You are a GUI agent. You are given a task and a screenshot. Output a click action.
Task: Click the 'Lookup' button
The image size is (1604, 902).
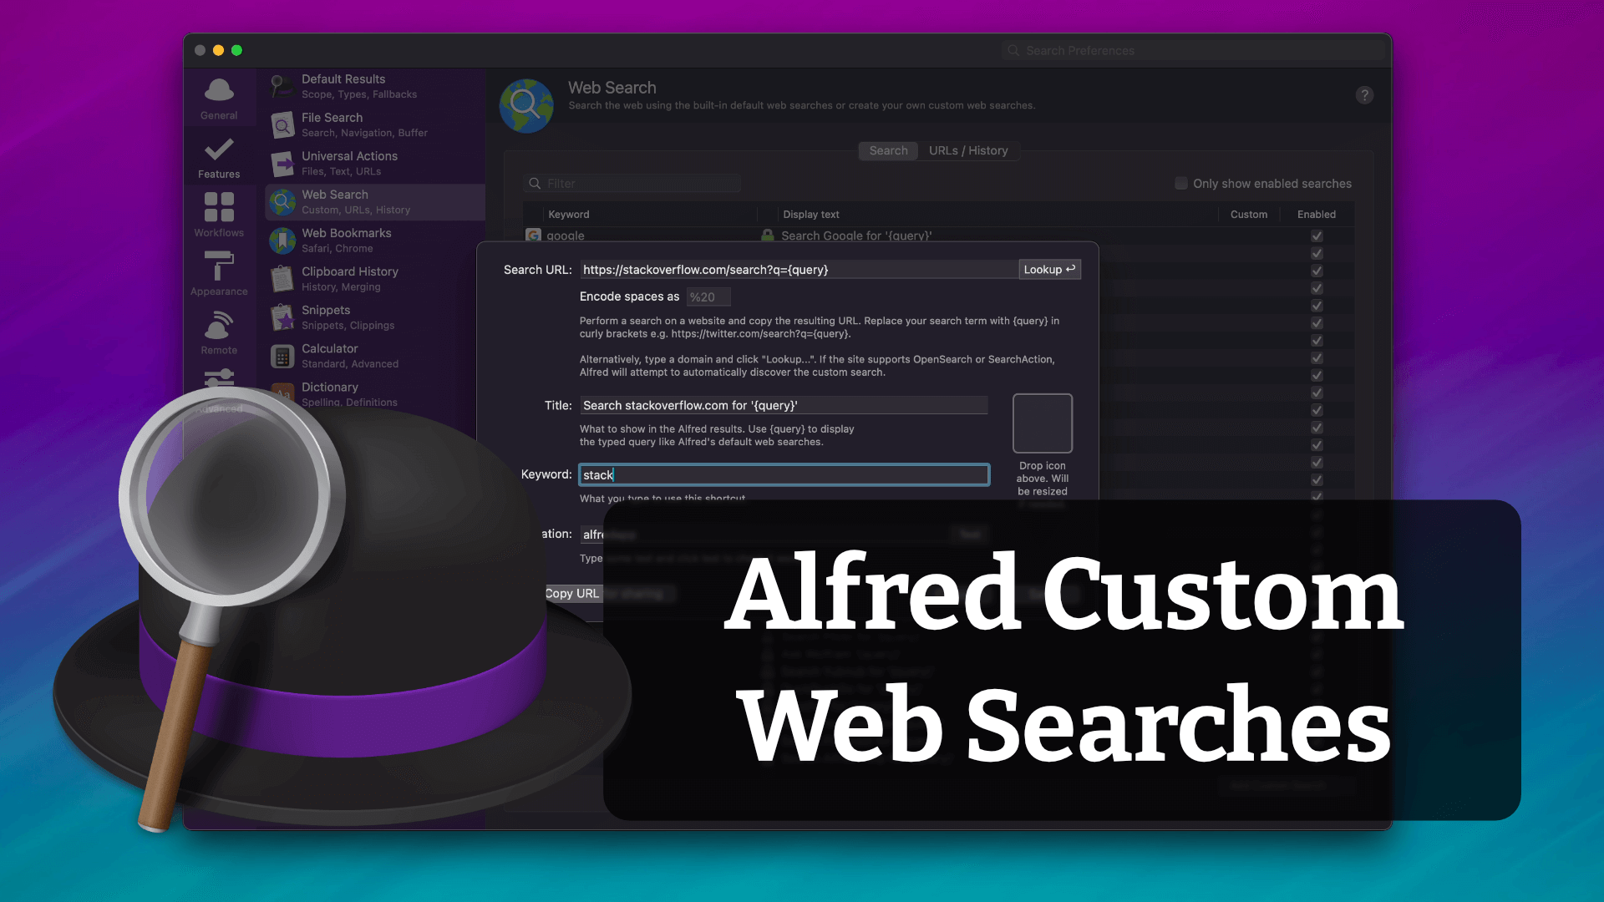click(x=1048, y=269)
